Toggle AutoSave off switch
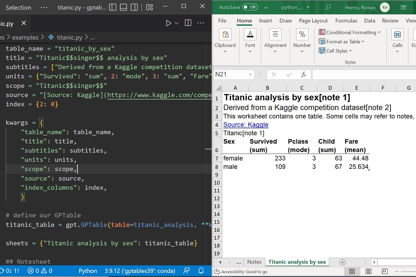The image size is (416, 277). (250, 7)
